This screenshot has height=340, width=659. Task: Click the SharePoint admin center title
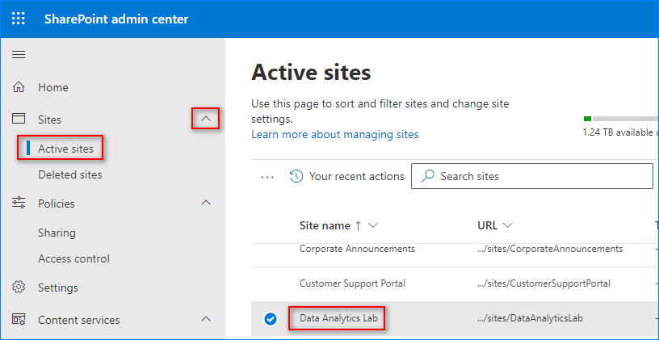[116, 19]
